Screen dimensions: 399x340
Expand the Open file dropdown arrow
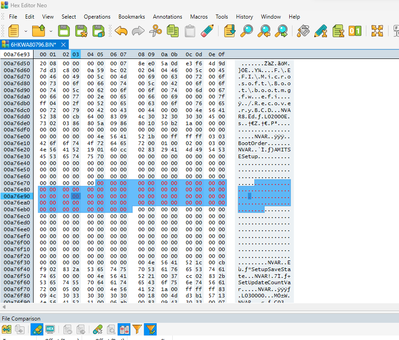(x=51, y=31)
